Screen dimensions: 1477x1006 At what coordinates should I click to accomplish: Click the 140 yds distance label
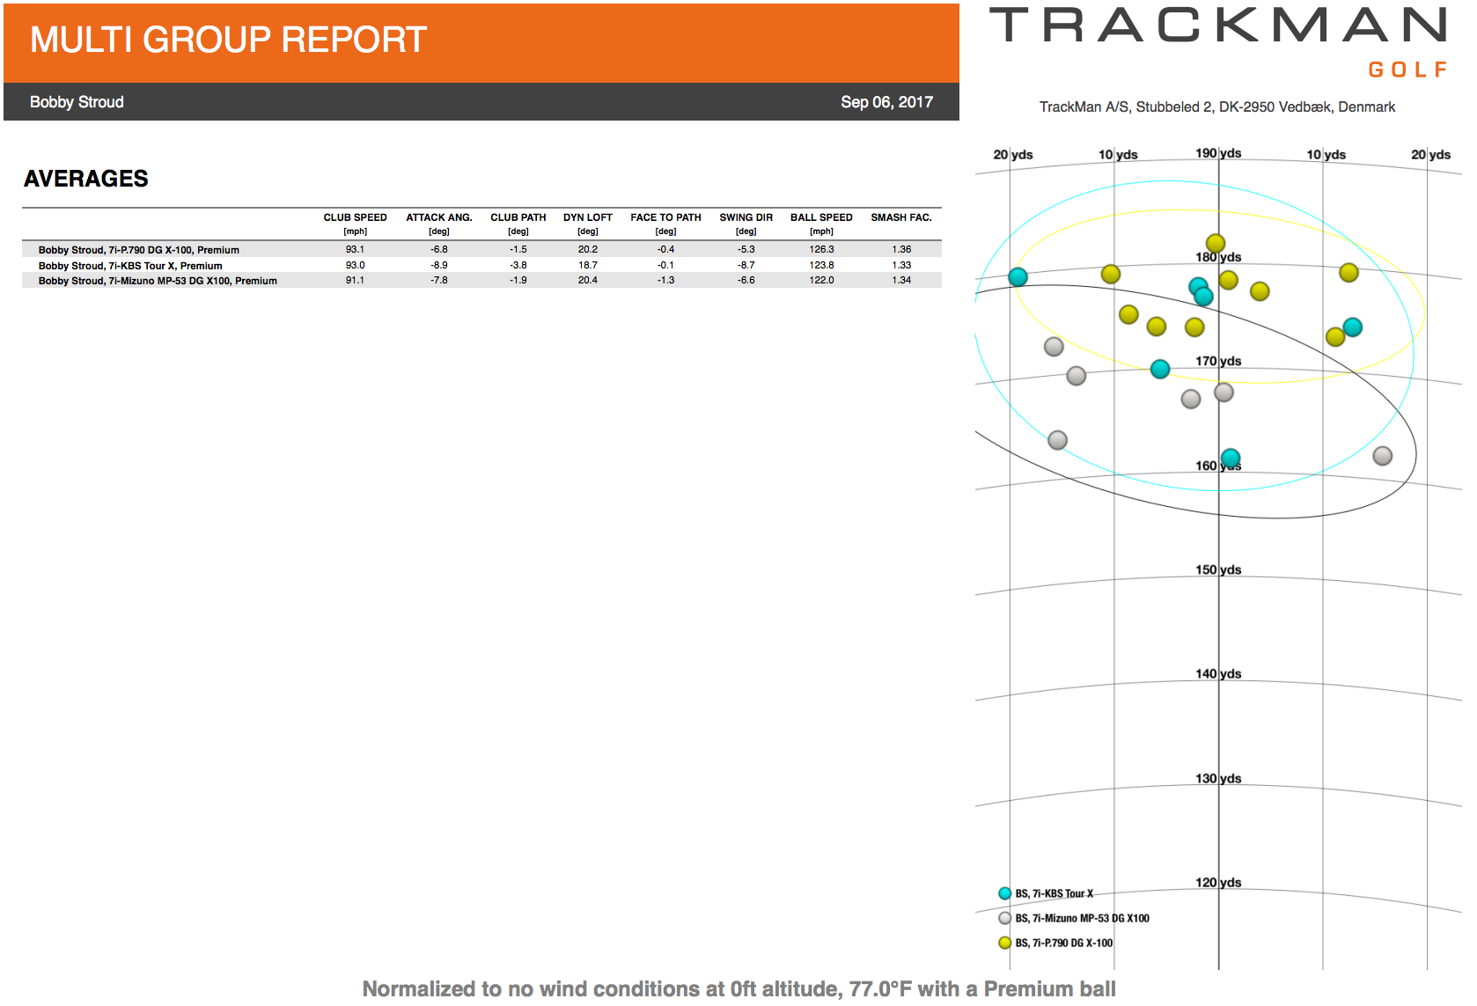tap(1218, 674)
